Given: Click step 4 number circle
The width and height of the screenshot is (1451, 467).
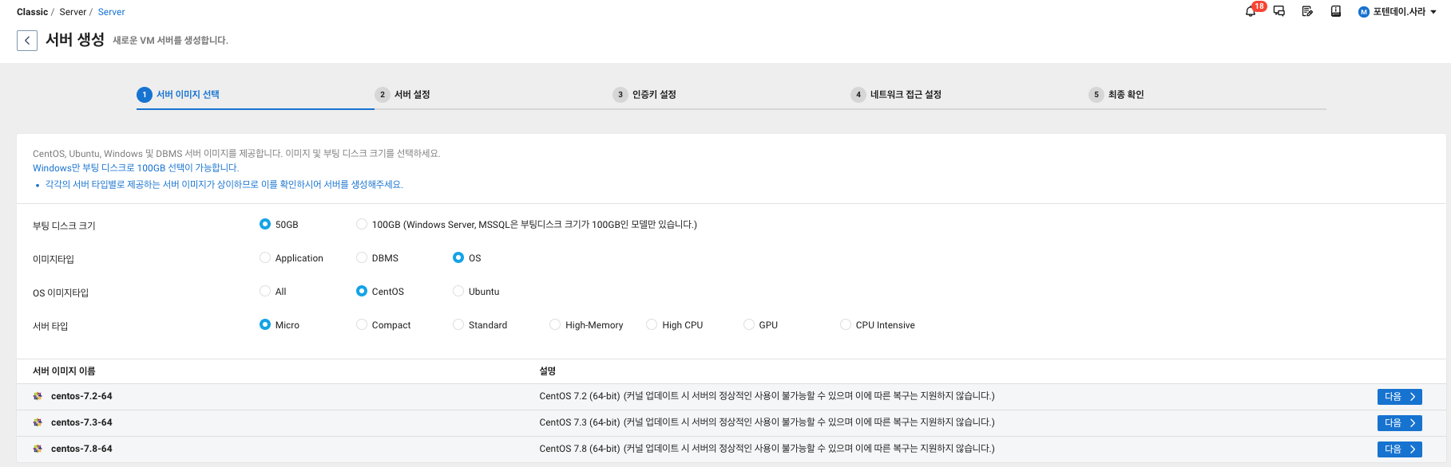Looking at the screenshot, I should 858,95.
